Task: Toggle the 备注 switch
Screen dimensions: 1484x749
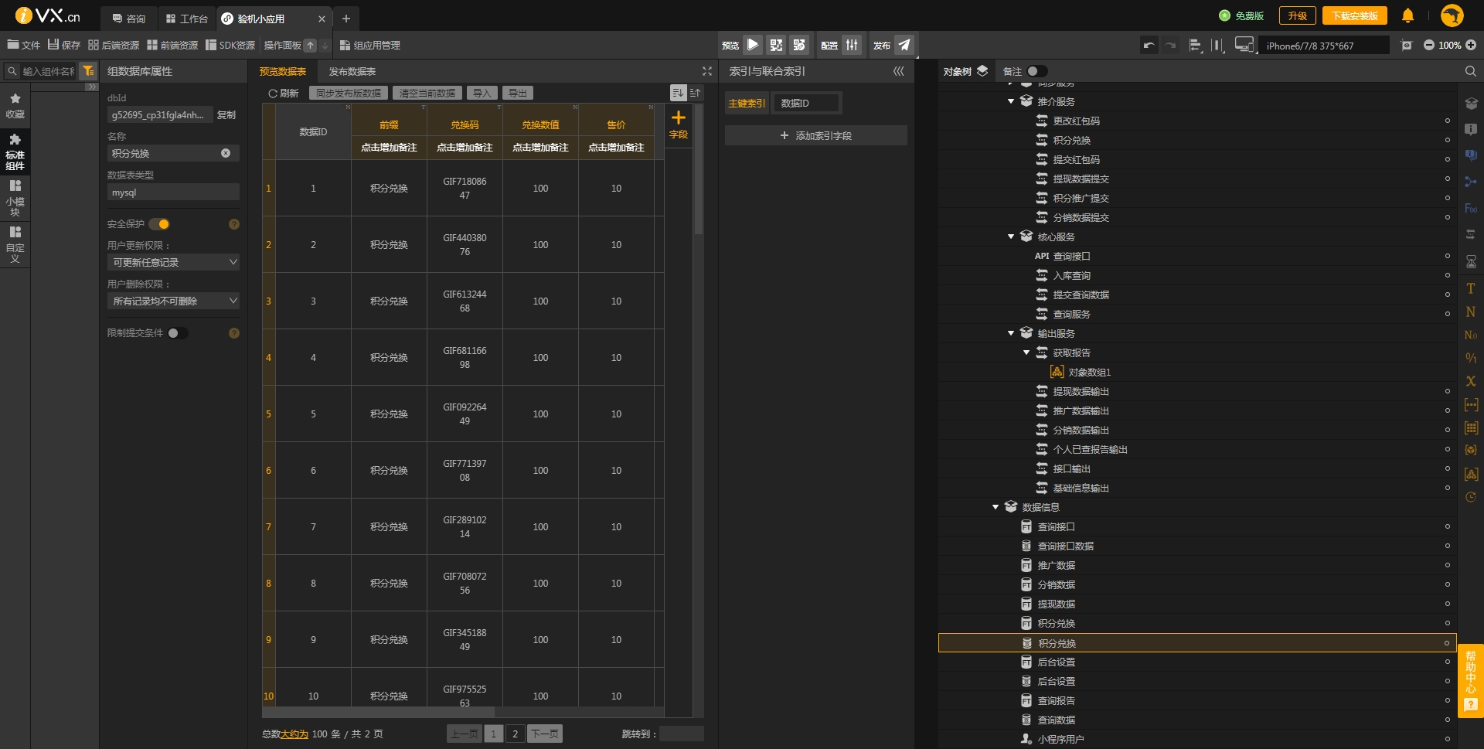Action: coord(1037,71)
